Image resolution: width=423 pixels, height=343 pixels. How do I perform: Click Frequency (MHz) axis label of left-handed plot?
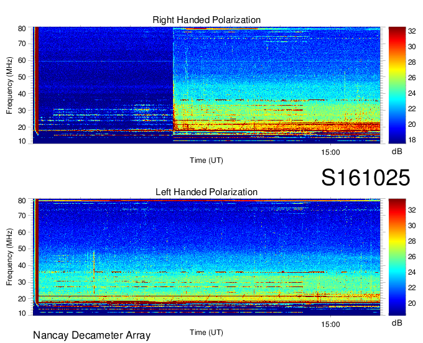pos(9,257)
